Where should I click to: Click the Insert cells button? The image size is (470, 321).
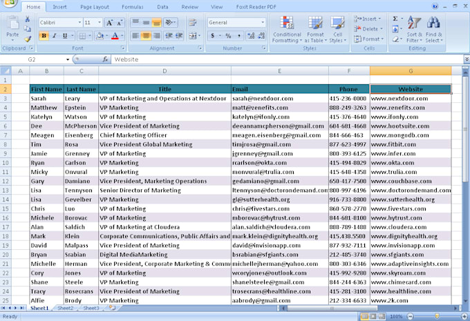368,19
